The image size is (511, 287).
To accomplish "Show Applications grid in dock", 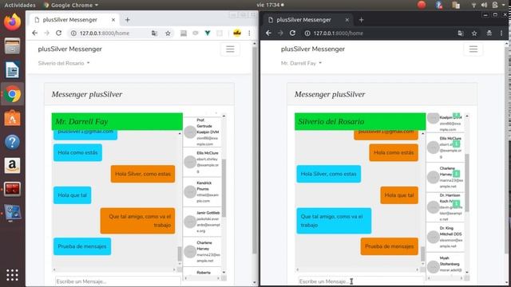I will (x=13, y=275).
